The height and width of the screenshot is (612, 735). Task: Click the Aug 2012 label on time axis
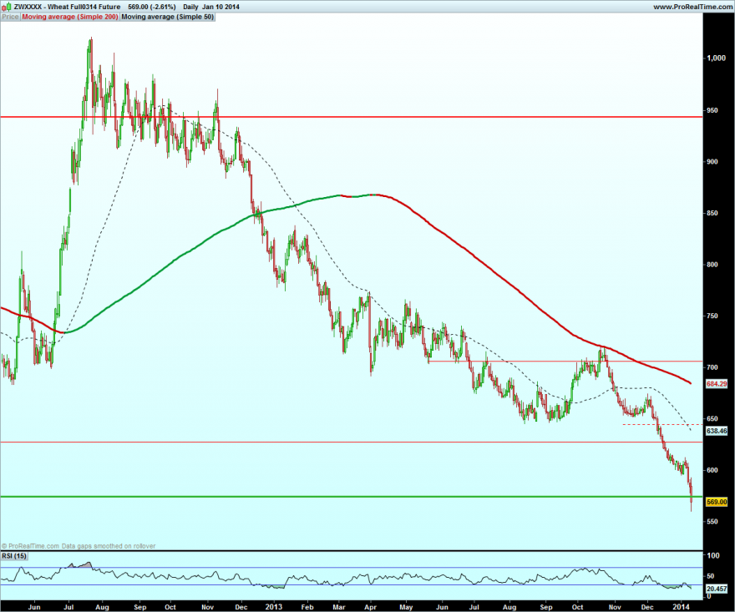coord(102,607)
